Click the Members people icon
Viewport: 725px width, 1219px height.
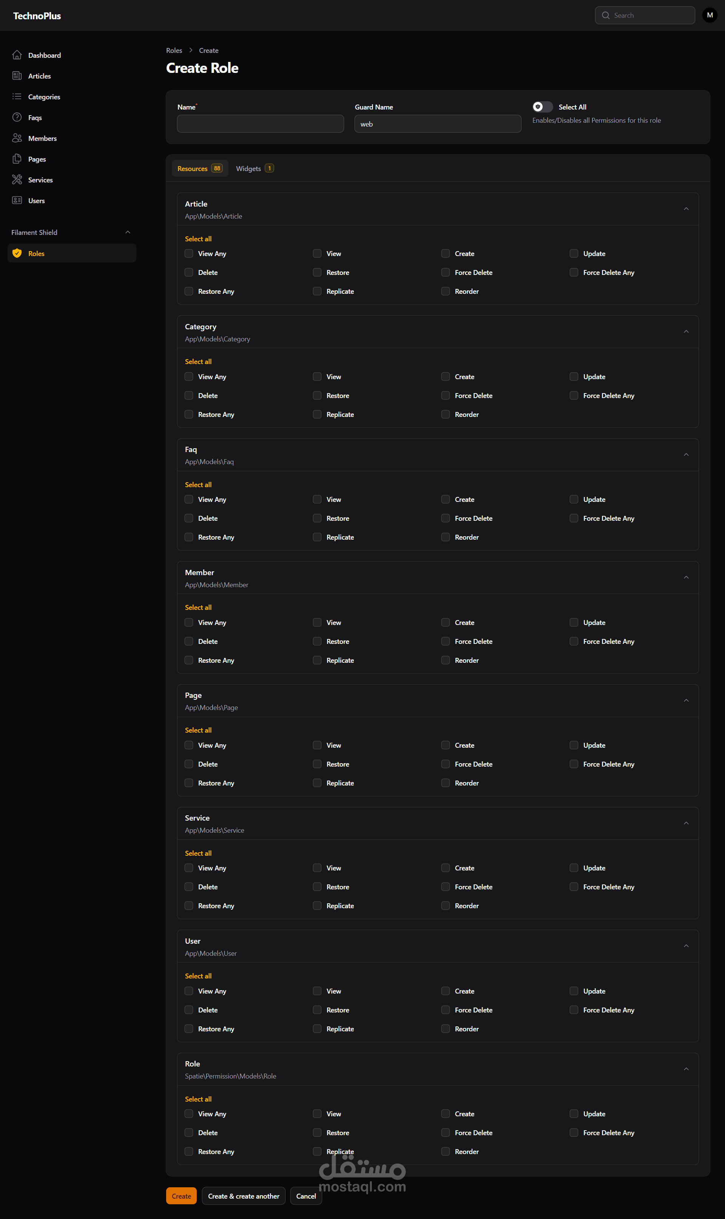pyautogui.click(x=17, y=138)
